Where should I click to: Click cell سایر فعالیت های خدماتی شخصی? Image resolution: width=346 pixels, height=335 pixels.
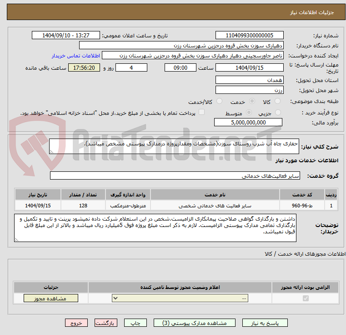pyautogui.click(x=215, y=206)
